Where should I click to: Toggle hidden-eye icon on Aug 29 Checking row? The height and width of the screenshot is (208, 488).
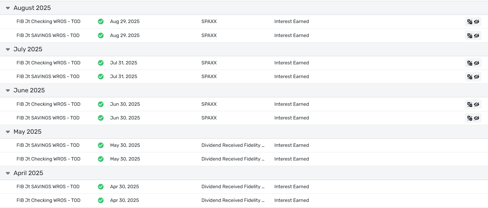coord(477,22)
